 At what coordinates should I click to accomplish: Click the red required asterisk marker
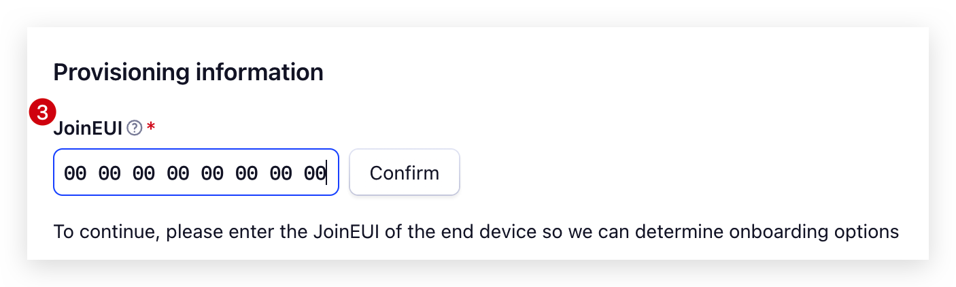click(x=151, y=127)
